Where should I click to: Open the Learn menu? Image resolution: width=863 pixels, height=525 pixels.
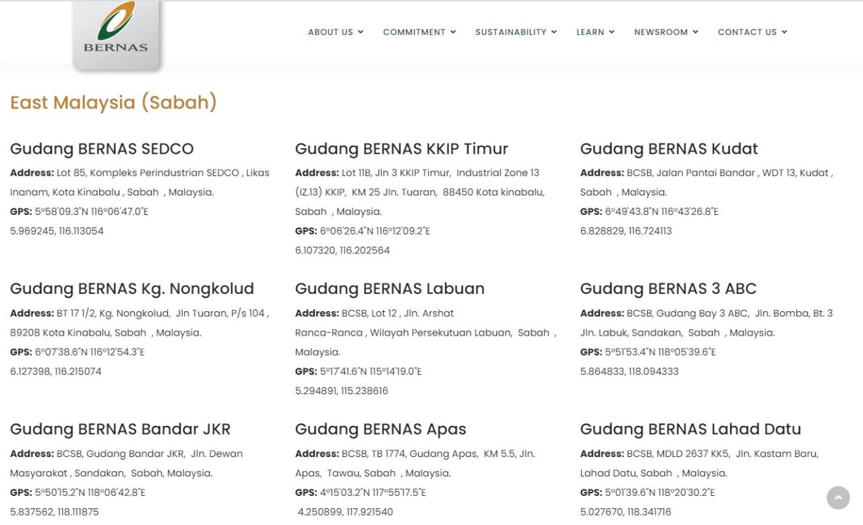[x=595, y=32]
